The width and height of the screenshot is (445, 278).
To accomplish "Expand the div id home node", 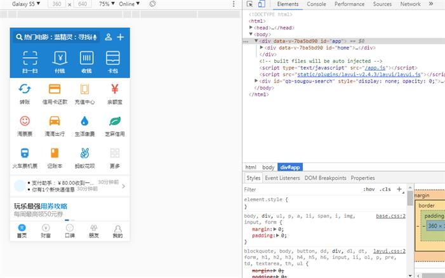I will point(262,48).
